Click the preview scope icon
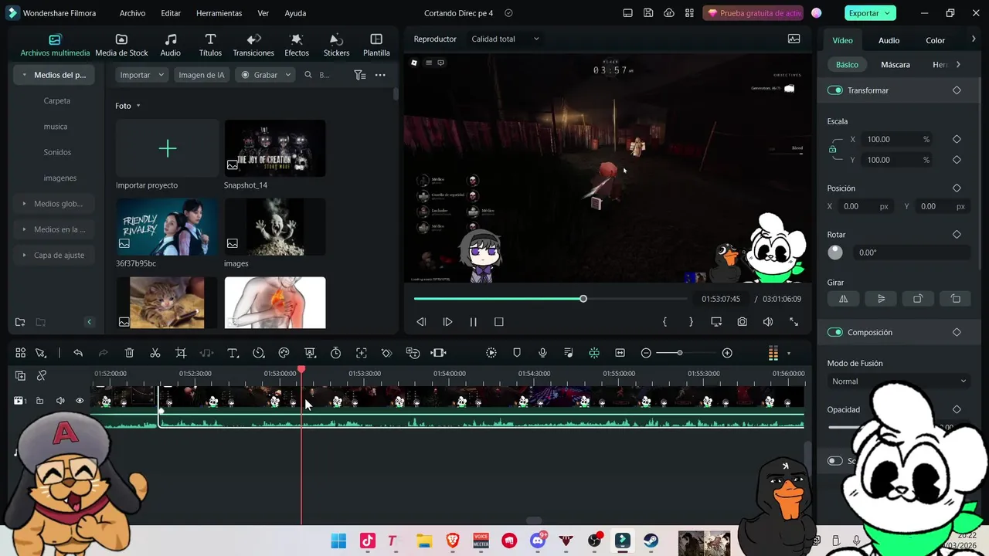 tap(794, 39)
